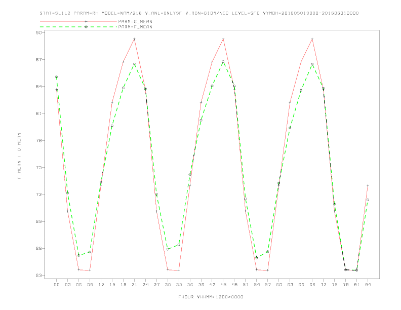
Task: Click the vertical axis tick label 84
Action: coord(39,87)
